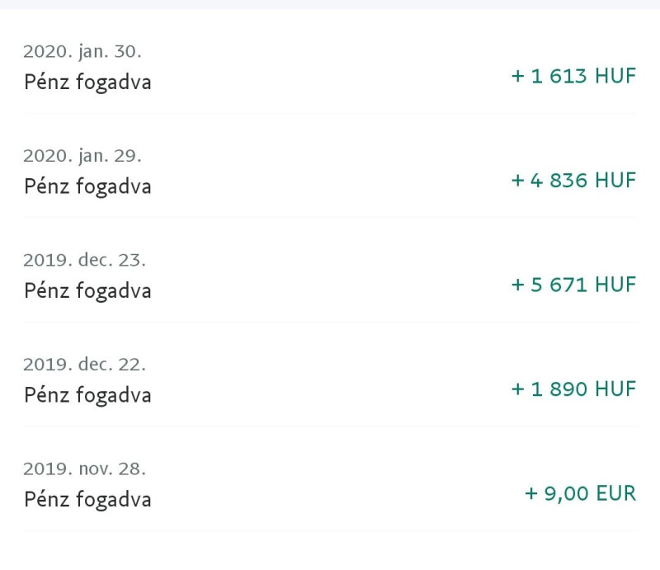The height and width of the screenshot is (570, 660).
Task: Select the + 4 836 HUF amount
Action: coord(573,181)
